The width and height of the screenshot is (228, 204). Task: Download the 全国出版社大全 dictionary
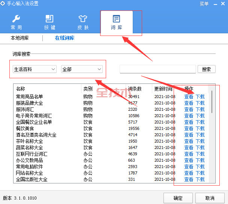[200, 179]
